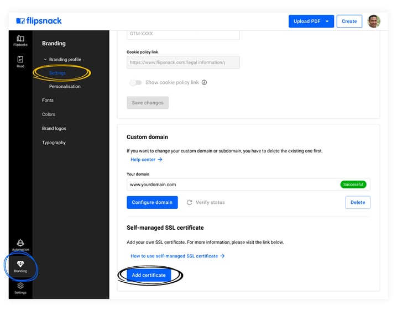Open the user profile avatar

(x=374, y=21)
